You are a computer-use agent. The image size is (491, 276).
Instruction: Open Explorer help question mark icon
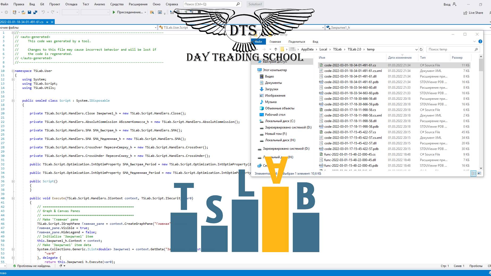[480, 42]
